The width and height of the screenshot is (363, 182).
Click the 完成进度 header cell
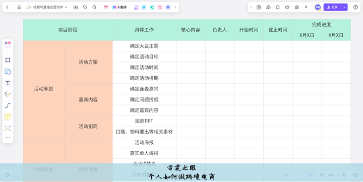point(322,25)
